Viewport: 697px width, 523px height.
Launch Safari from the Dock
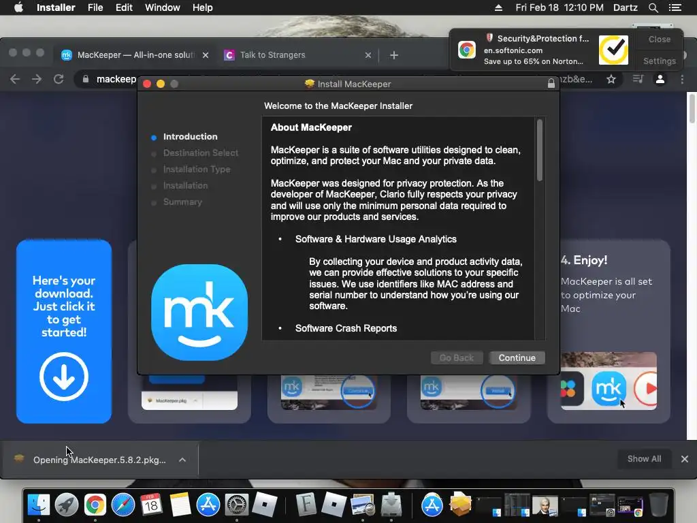(123, 505)
